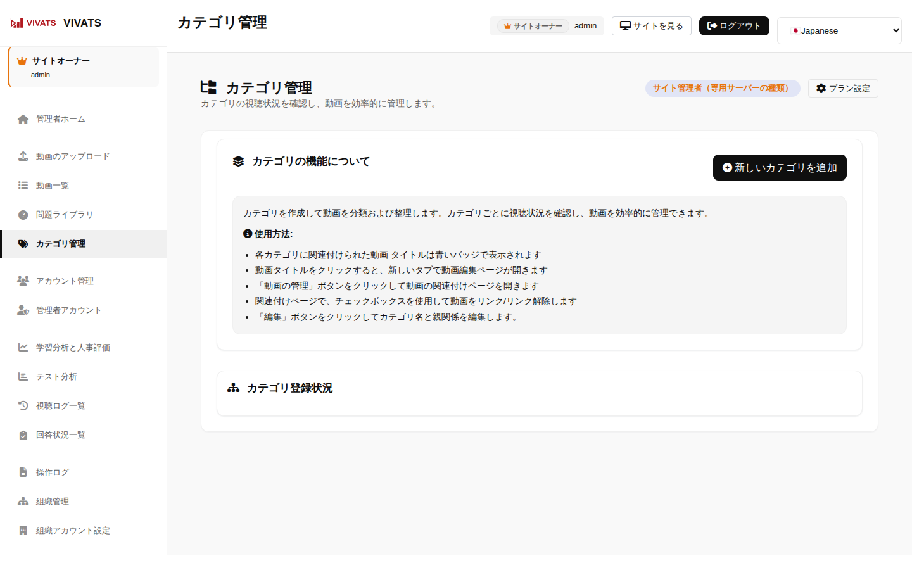Click the list icon beside 動画一覧

(23, 186)
